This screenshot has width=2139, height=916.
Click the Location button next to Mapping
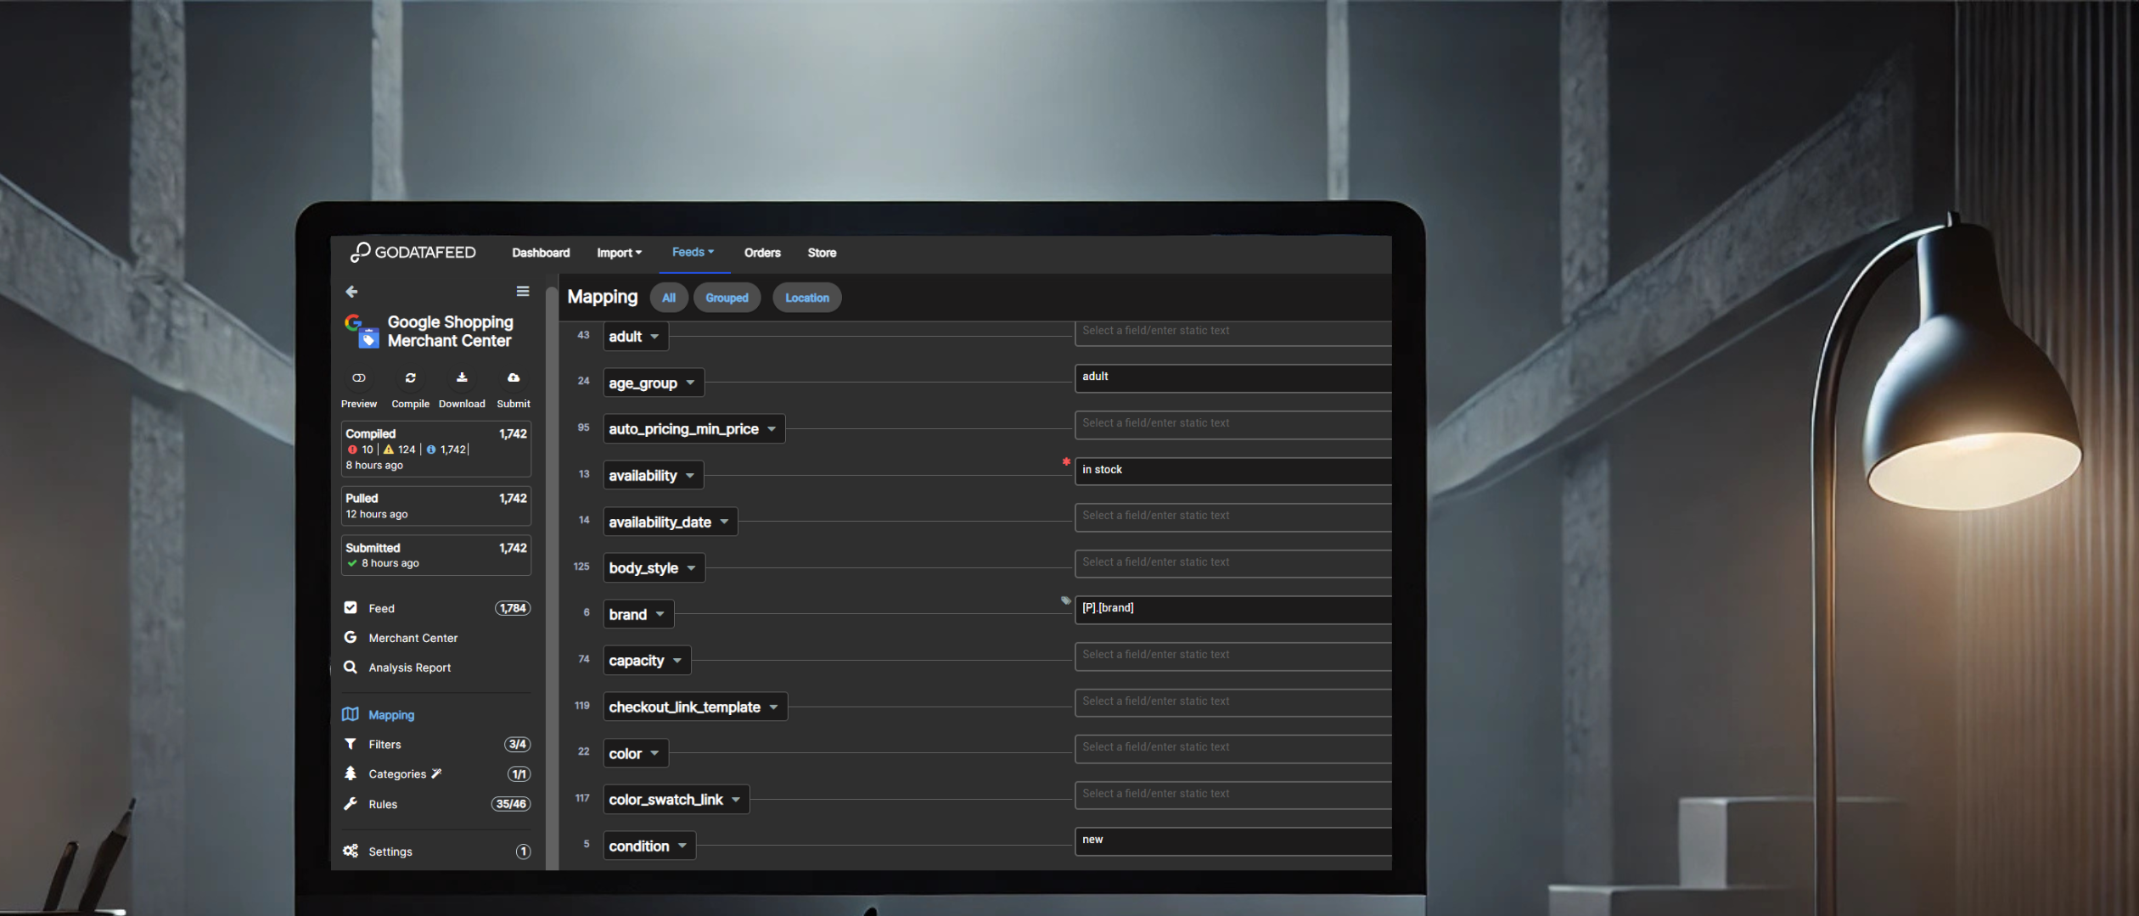point(806,298)
